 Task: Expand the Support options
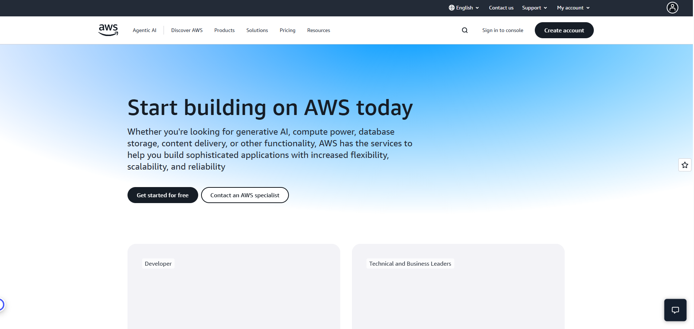[x=534, y=8]
